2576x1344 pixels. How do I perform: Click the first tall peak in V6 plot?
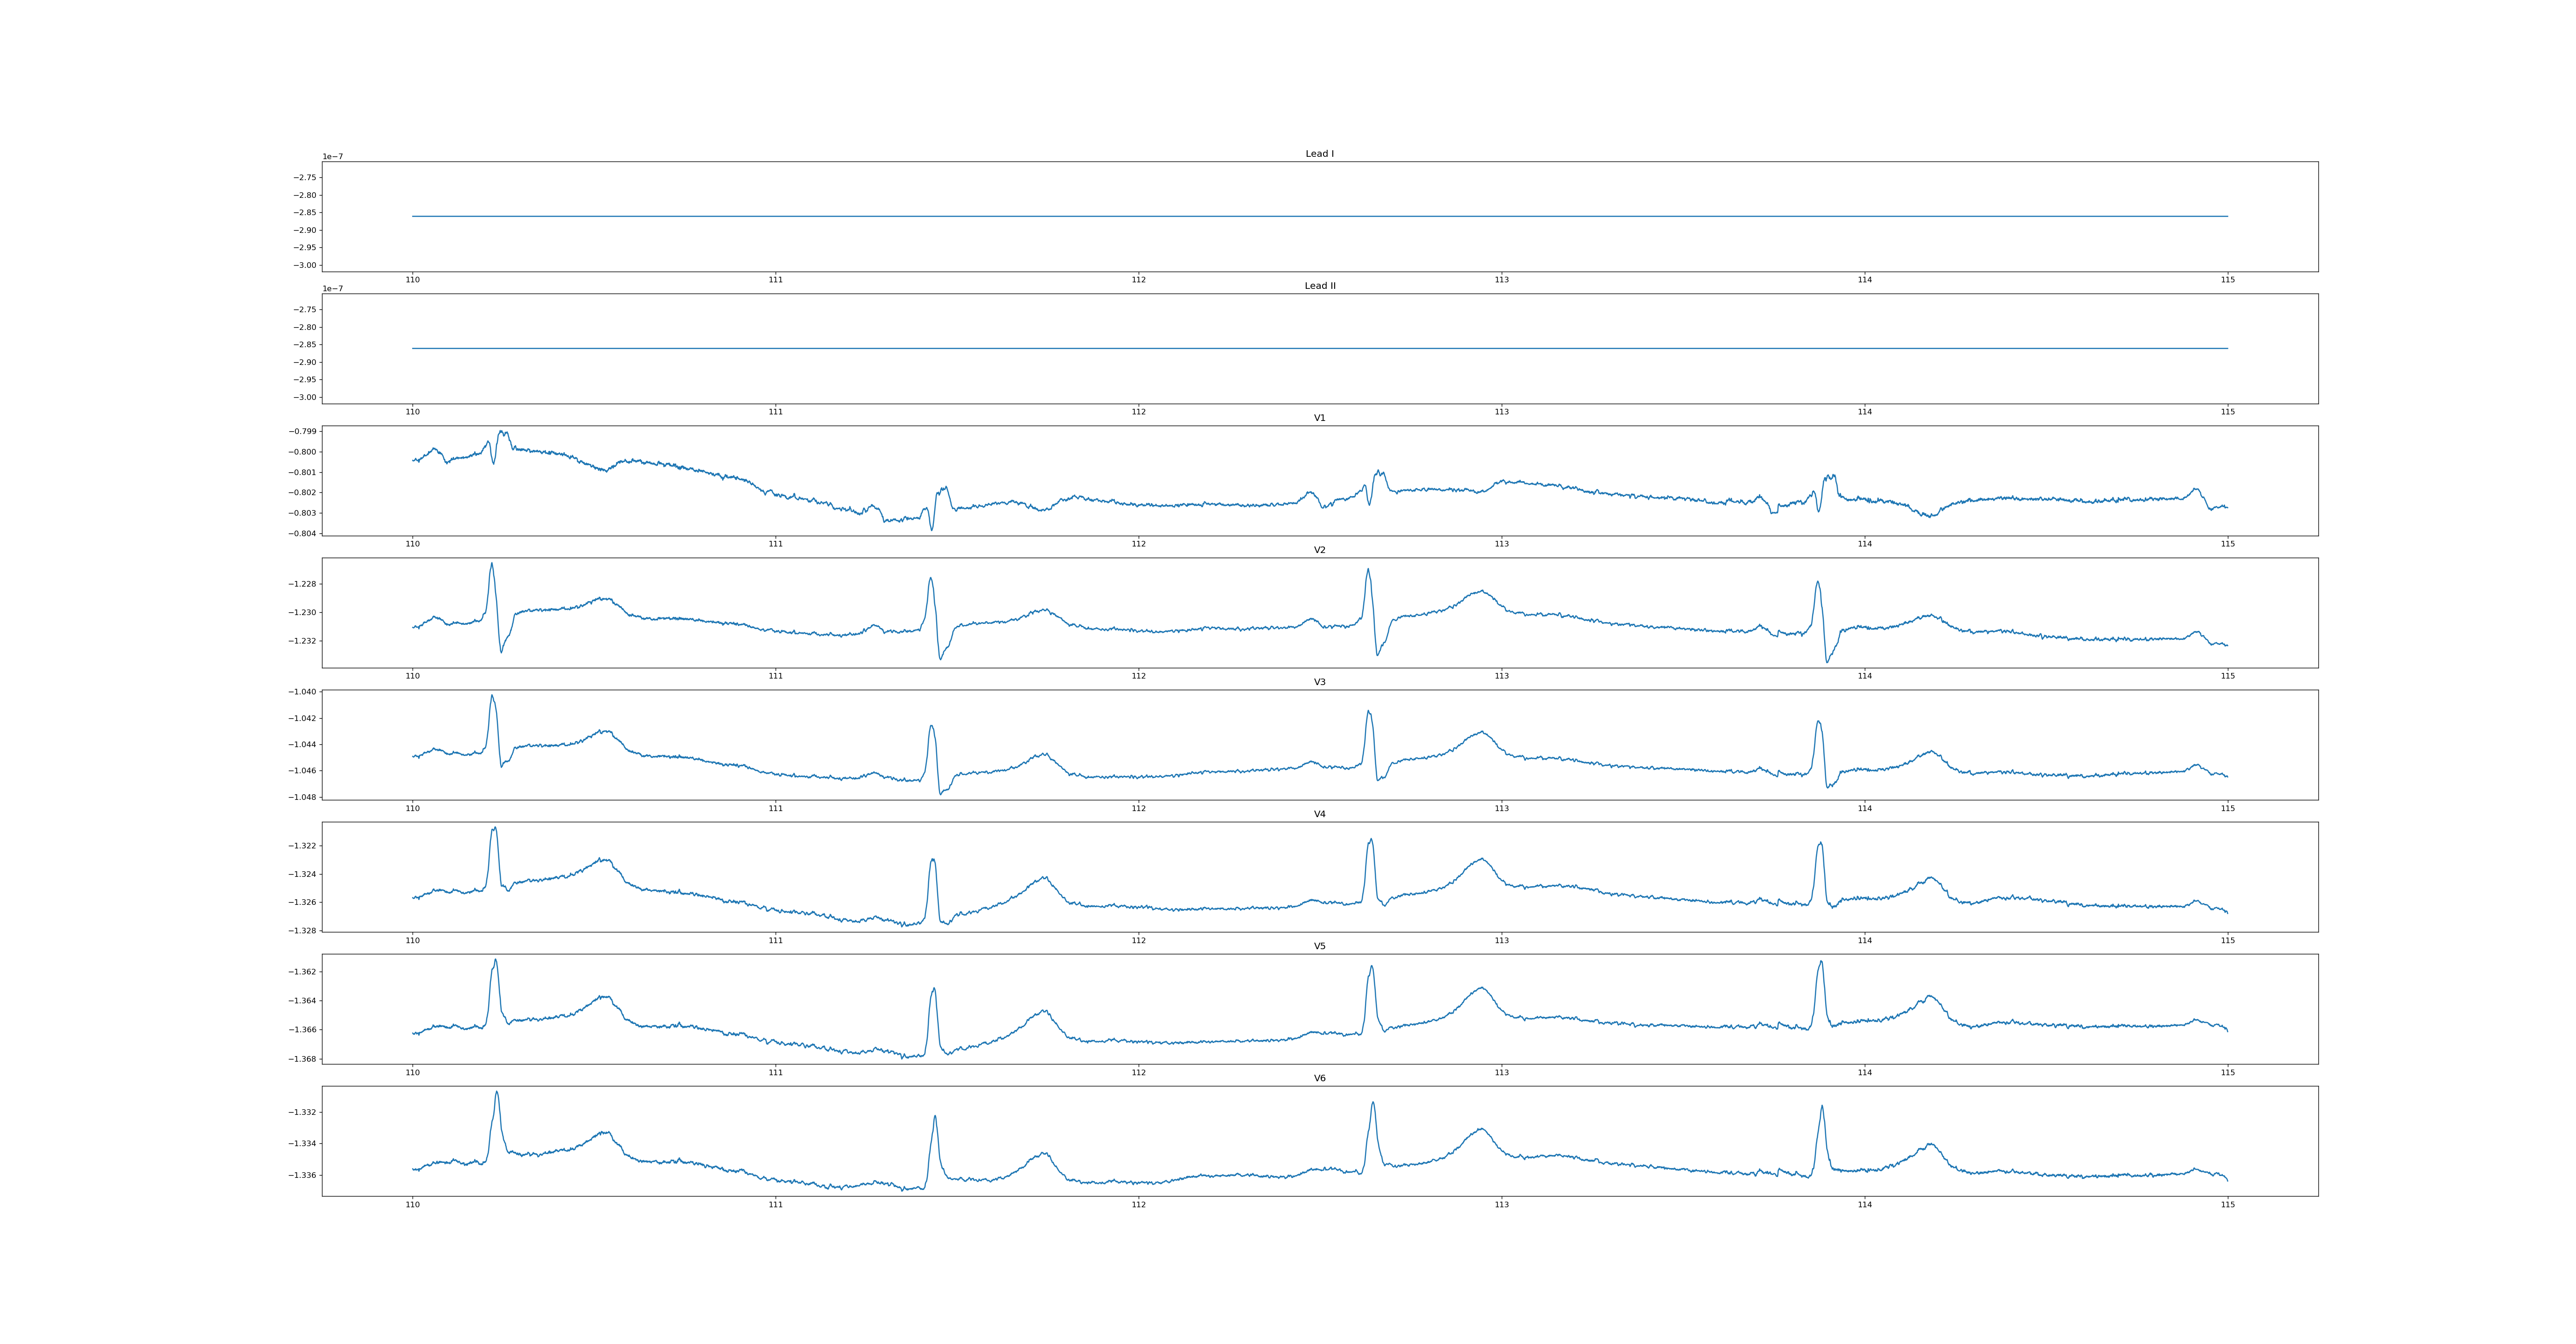(496, 1093)
